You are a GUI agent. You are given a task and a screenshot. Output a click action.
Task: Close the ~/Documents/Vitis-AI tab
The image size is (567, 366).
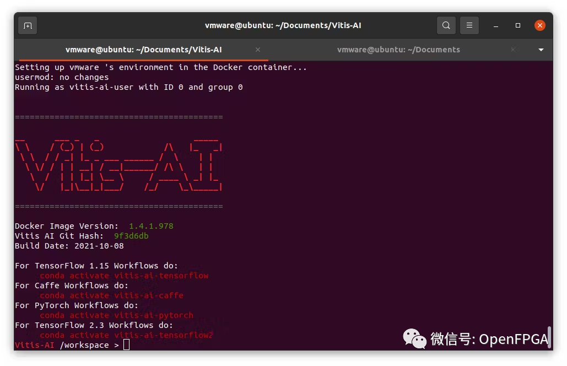click(x=258, y=50)
